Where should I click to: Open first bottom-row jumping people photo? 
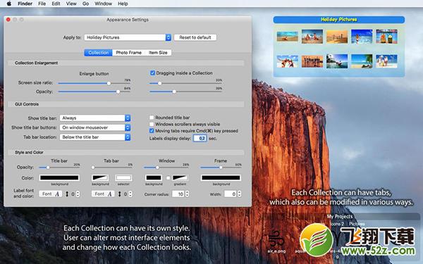point(288,61)
